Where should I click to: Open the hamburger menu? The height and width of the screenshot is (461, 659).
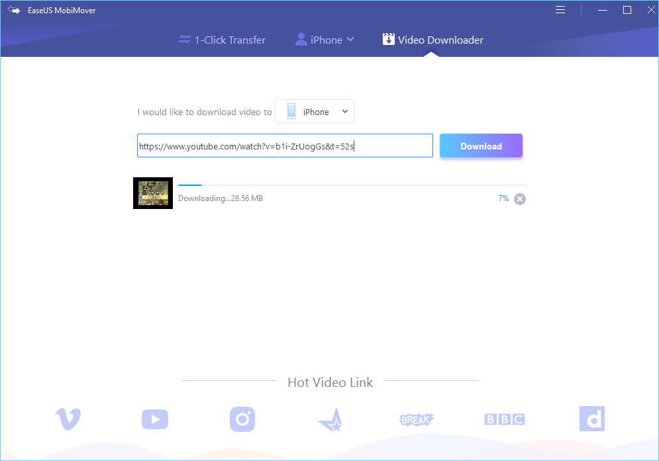point(560,10)
